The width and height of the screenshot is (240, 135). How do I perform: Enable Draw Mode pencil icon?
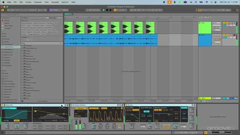point(197,10)
